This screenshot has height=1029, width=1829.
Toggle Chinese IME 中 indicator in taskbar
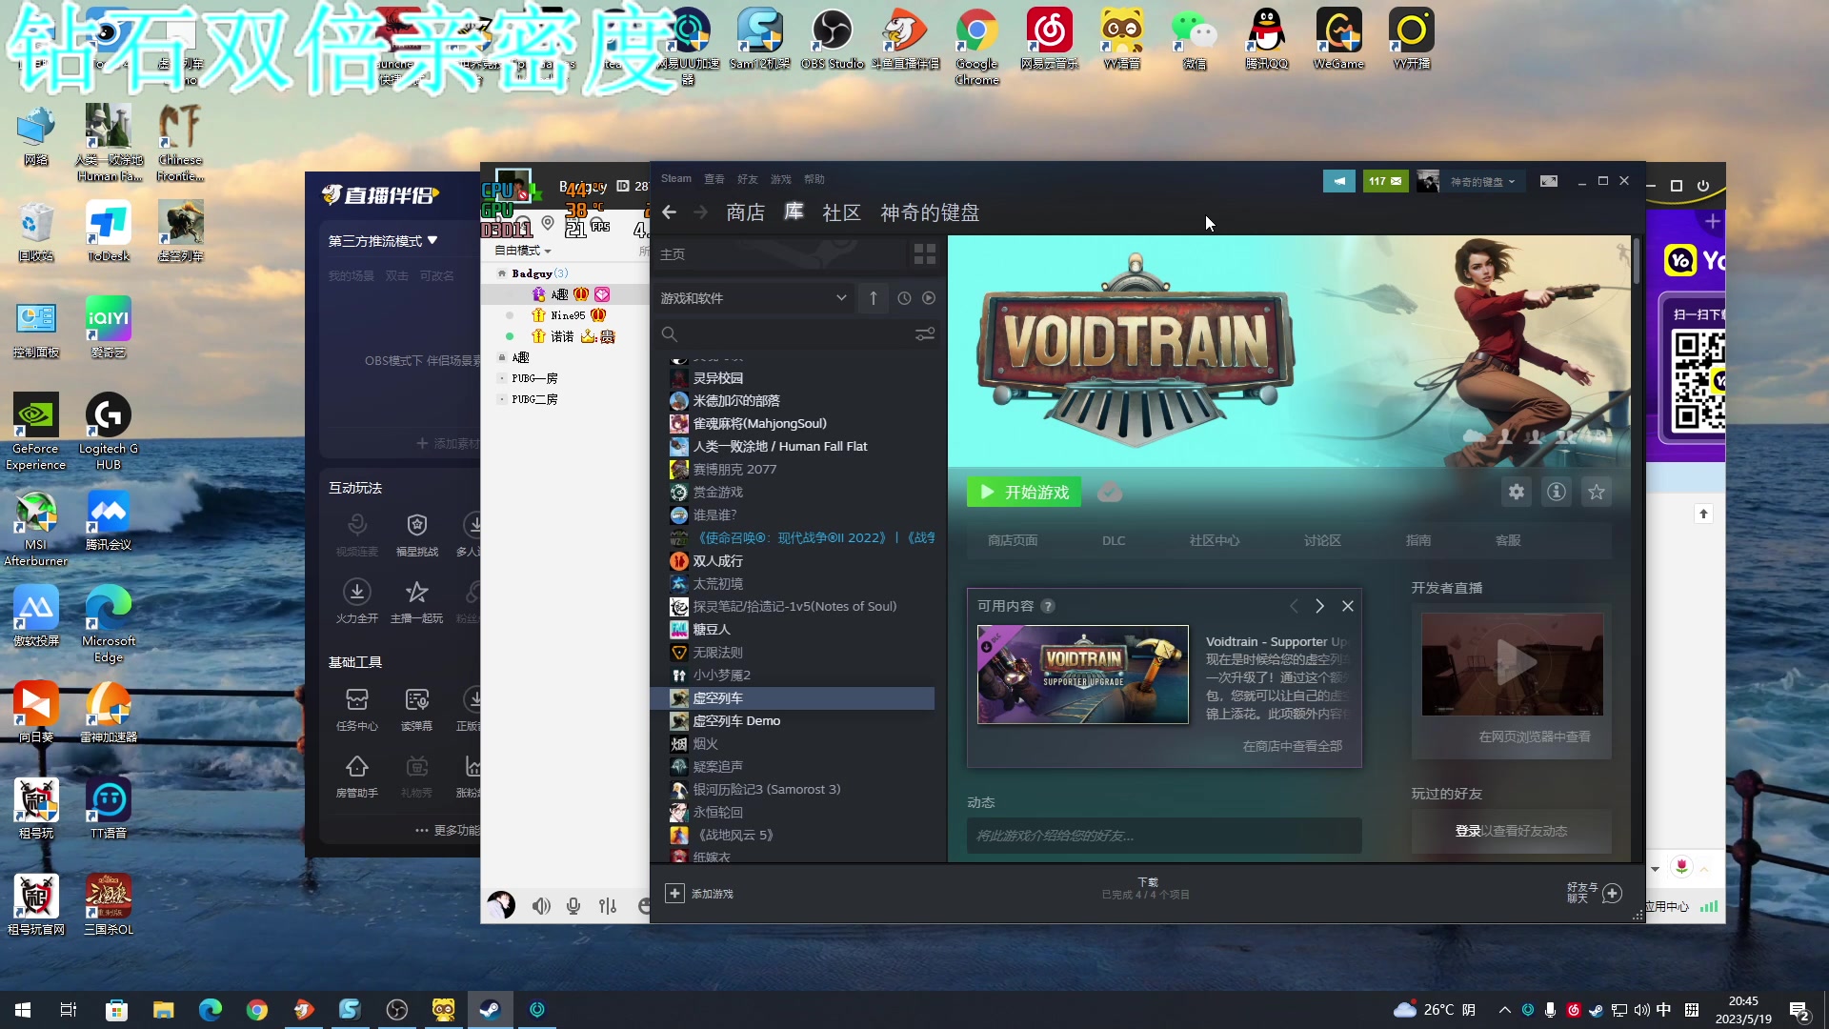[1664, 1010]
